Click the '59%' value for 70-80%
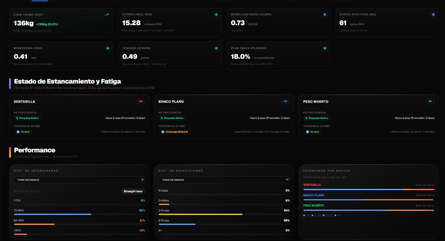 point(142,210)
